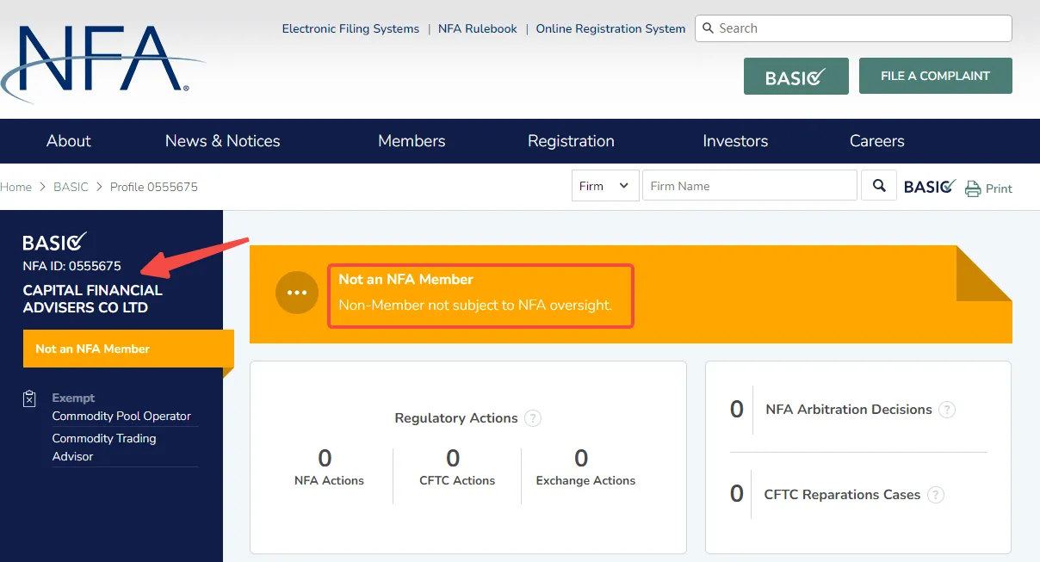Click Commodity Pool Operator in the sidebar
Screen dimensions: 1040x562
click(121, 416)
